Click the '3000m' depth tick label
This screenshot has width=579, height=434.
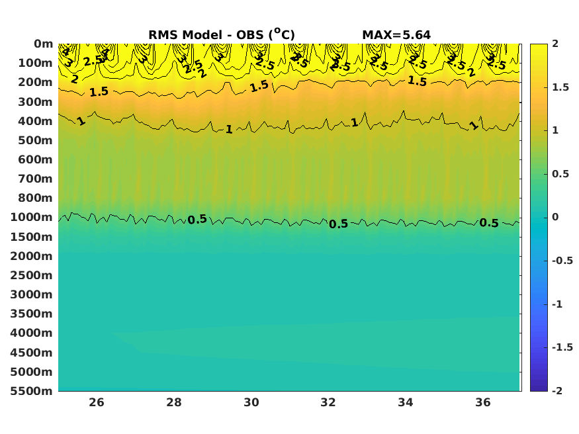click(x=32, y=294)
